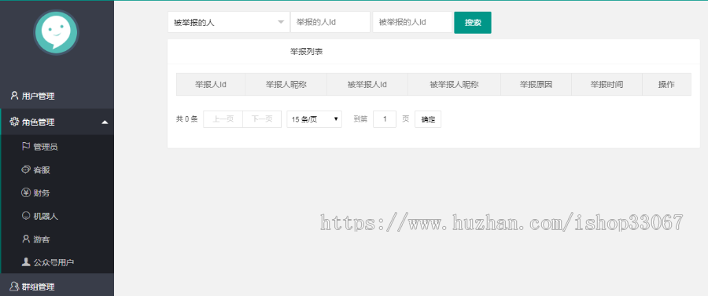Click the 共 0 条 total count text

click(187, 119)
